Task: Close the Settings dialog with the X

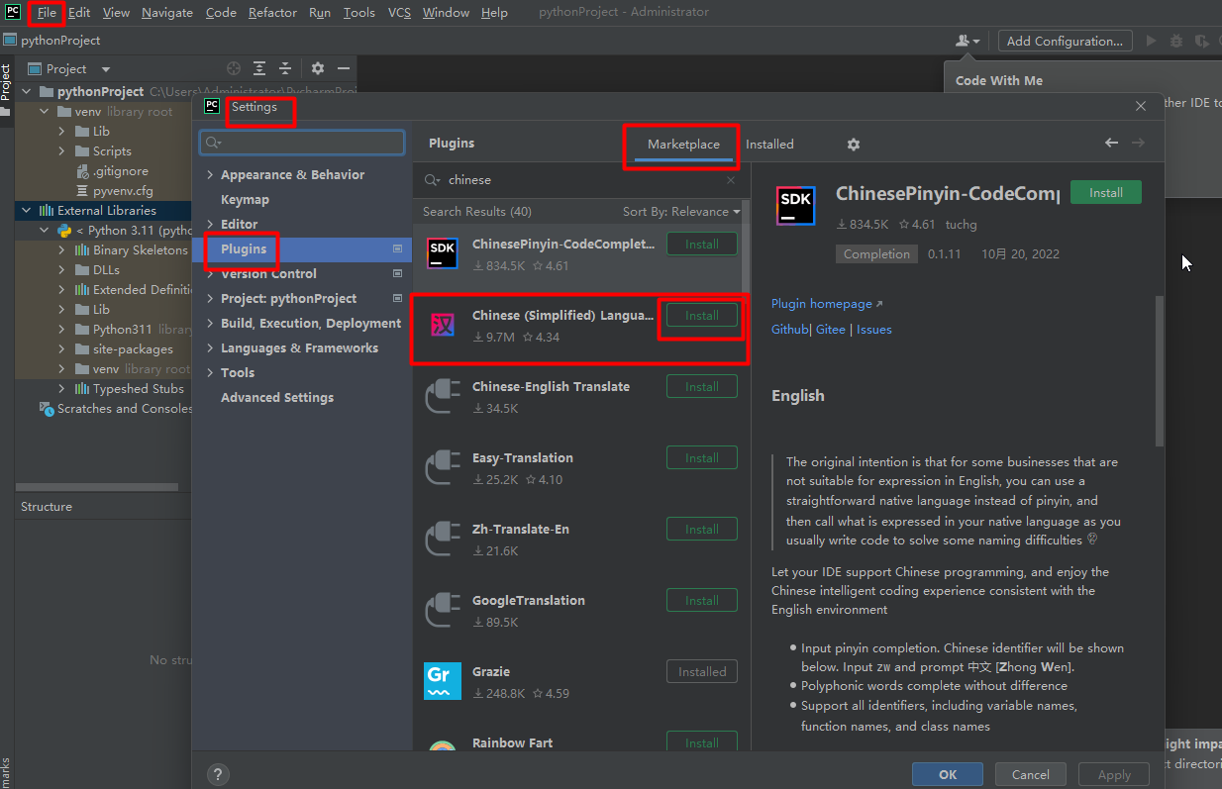Action: [1141, 106]
